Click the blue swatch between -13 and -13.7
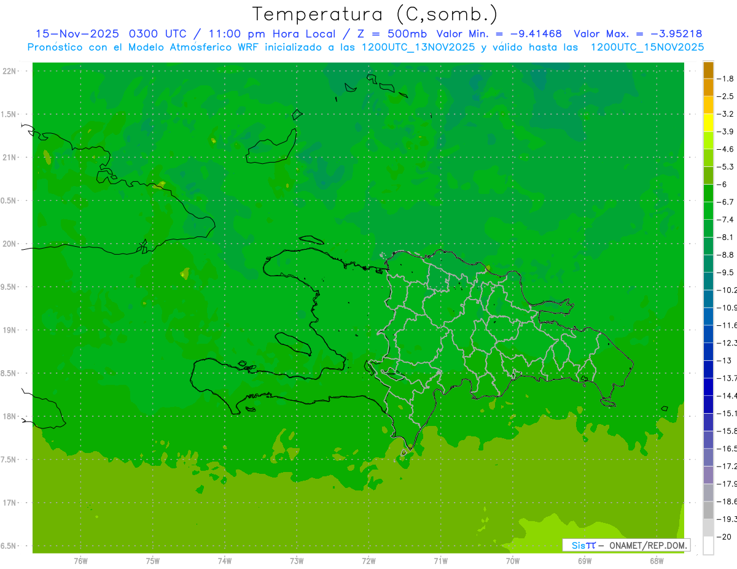The image size is (737, 569). [x=708, y=370]
